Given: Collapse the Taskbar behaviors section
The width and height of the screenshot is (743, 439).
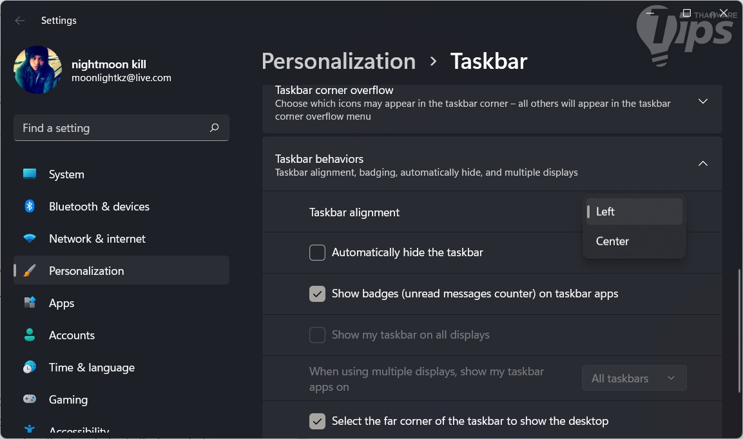Looking at the screenshot, I should 703,163.
